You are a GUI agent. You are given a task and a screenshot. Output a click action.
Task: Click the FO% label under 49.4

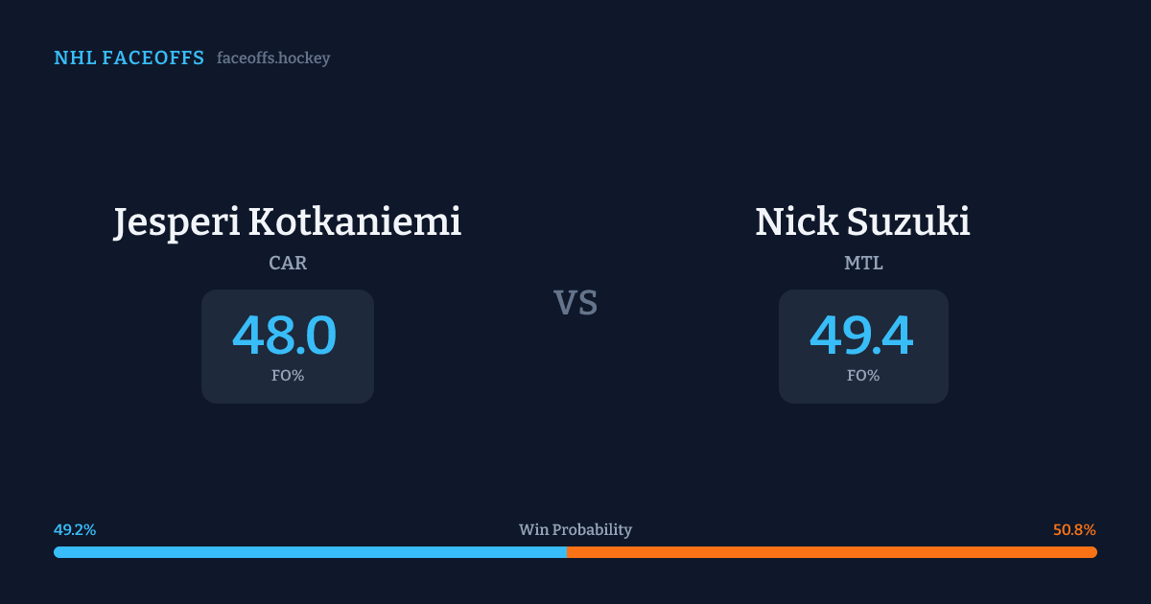[863, 376]
